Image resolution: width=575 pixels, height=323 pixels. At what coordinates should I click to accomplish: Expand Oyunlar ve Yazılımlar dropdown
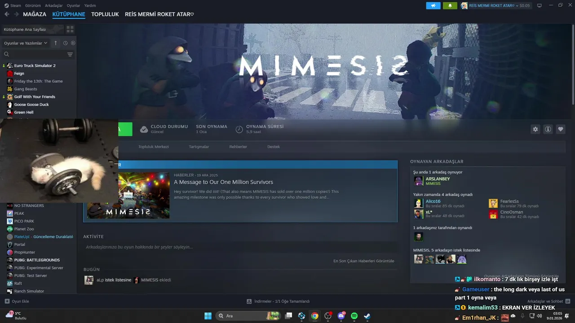pos(26,43)
